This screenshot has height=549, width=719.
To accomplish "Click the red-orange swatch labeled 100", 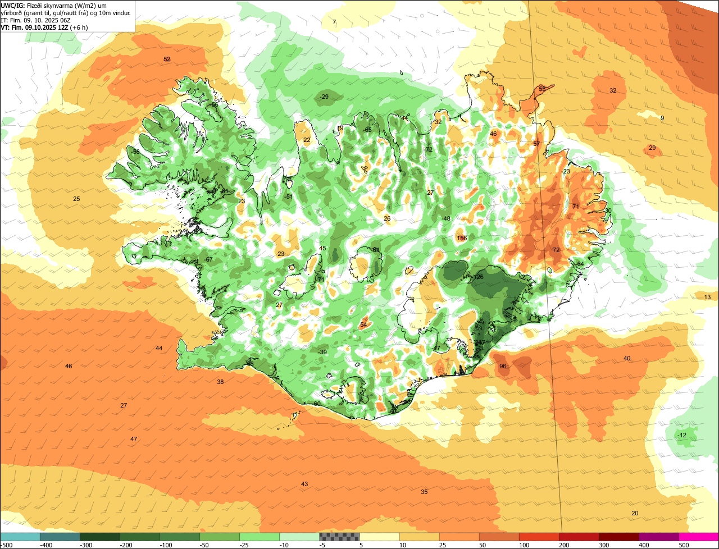I will point(538,537).
